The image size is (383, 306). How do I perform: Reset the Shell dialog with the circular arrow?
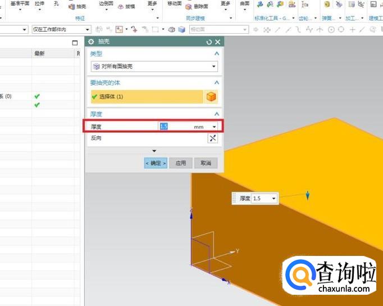point(209,42)
